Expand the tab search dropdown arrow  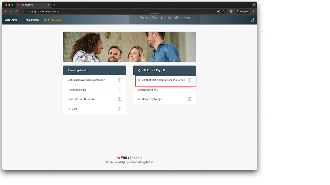(x=254, y=5)
